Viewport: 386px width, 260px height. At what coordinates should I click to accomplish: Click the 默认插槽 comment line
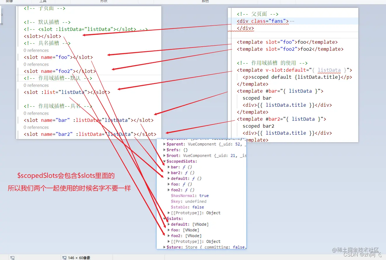click(x=47, y=22)
